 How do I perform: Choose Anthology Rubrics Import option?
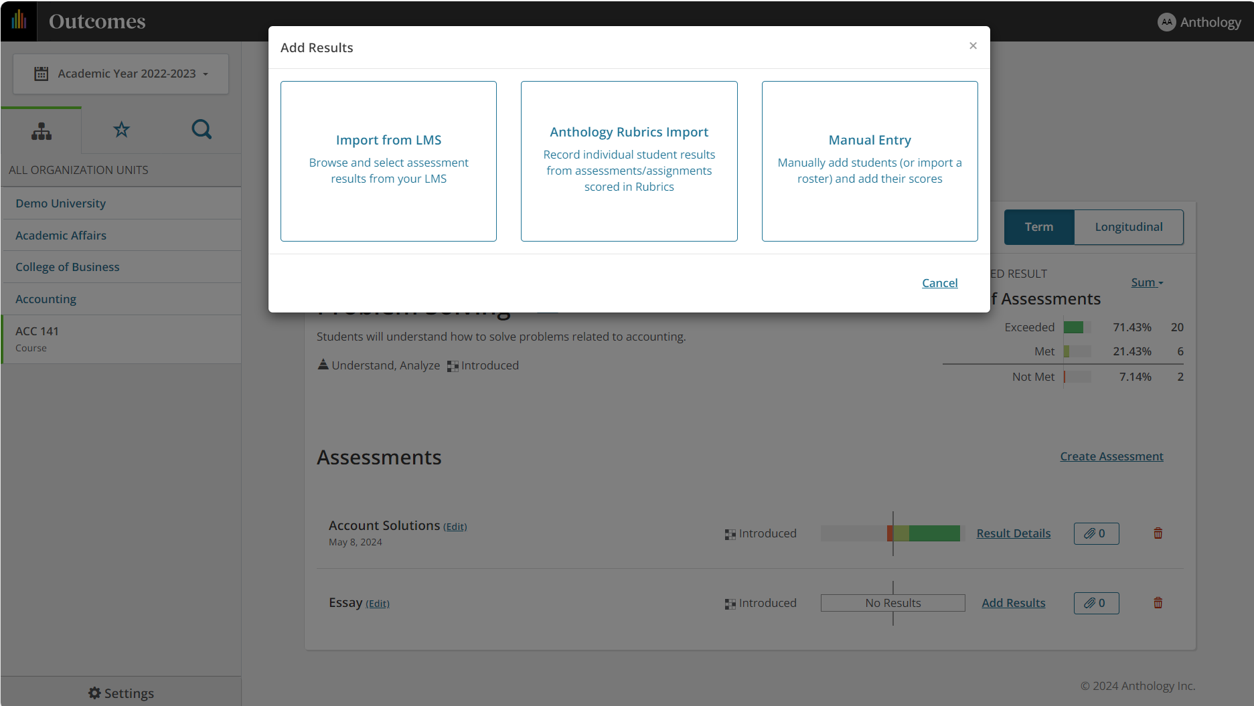point(629,161)
